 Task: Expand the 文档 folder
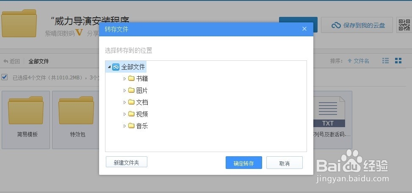[124, 102]
